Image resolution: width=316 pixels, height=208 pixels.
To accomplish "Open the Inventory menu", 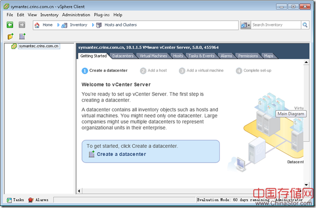I will click(x=50, y=15).
